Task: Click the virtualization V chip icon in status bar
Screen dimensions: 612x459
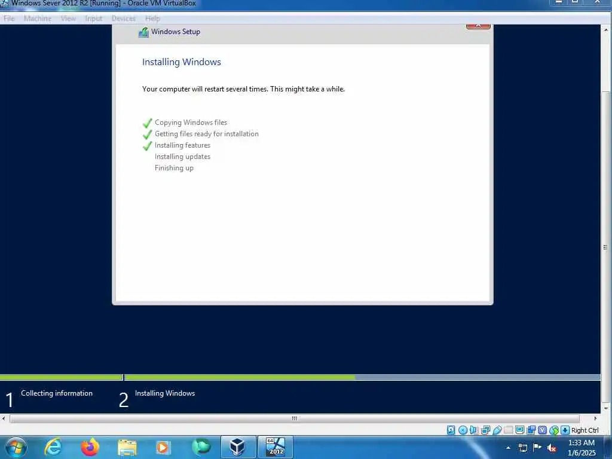Action: (542, 430)
